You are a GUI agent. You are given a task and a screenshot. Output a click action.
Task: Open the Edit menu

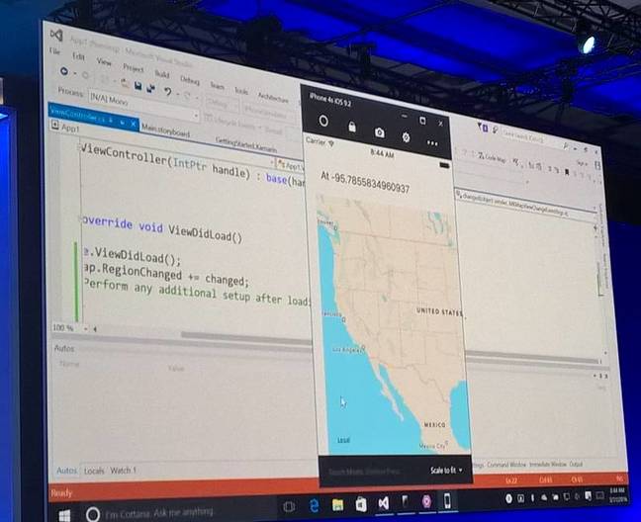coord(78,56)
